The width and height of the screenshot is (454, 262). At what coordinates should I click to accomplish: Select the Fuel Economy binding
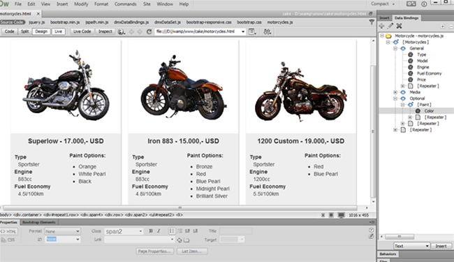click(429, 73)
